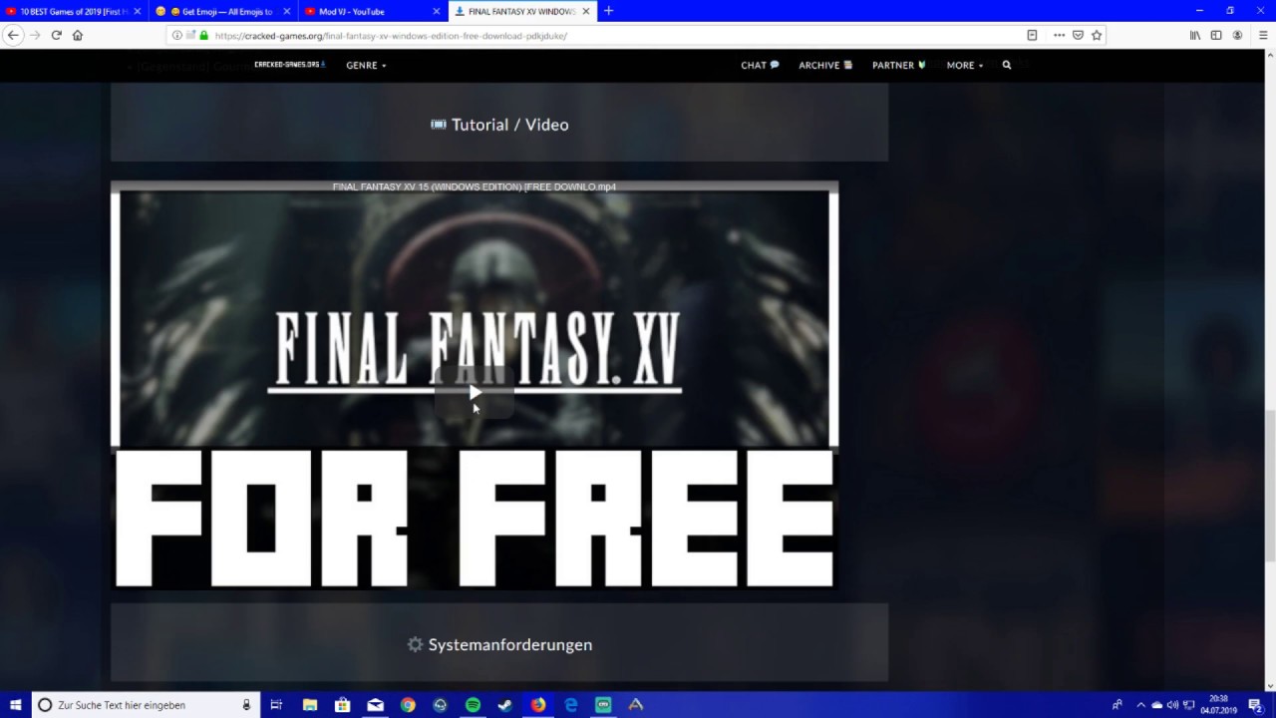The height and width of the screenshot is (718, 1276).
Task: Open the page actions three-dots menu
Action: [1059, 35]
